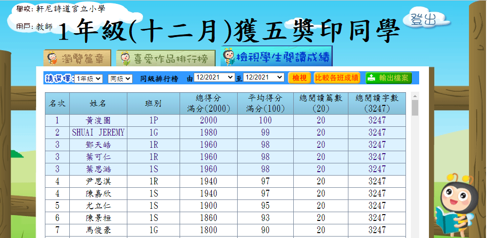Click the student name 鄧天皓
487x238 pixels.
[x=98, y=145]
